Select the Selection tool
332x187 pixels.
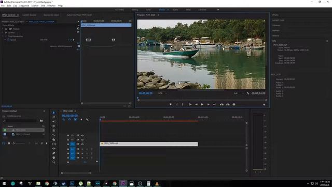[54, 113]
